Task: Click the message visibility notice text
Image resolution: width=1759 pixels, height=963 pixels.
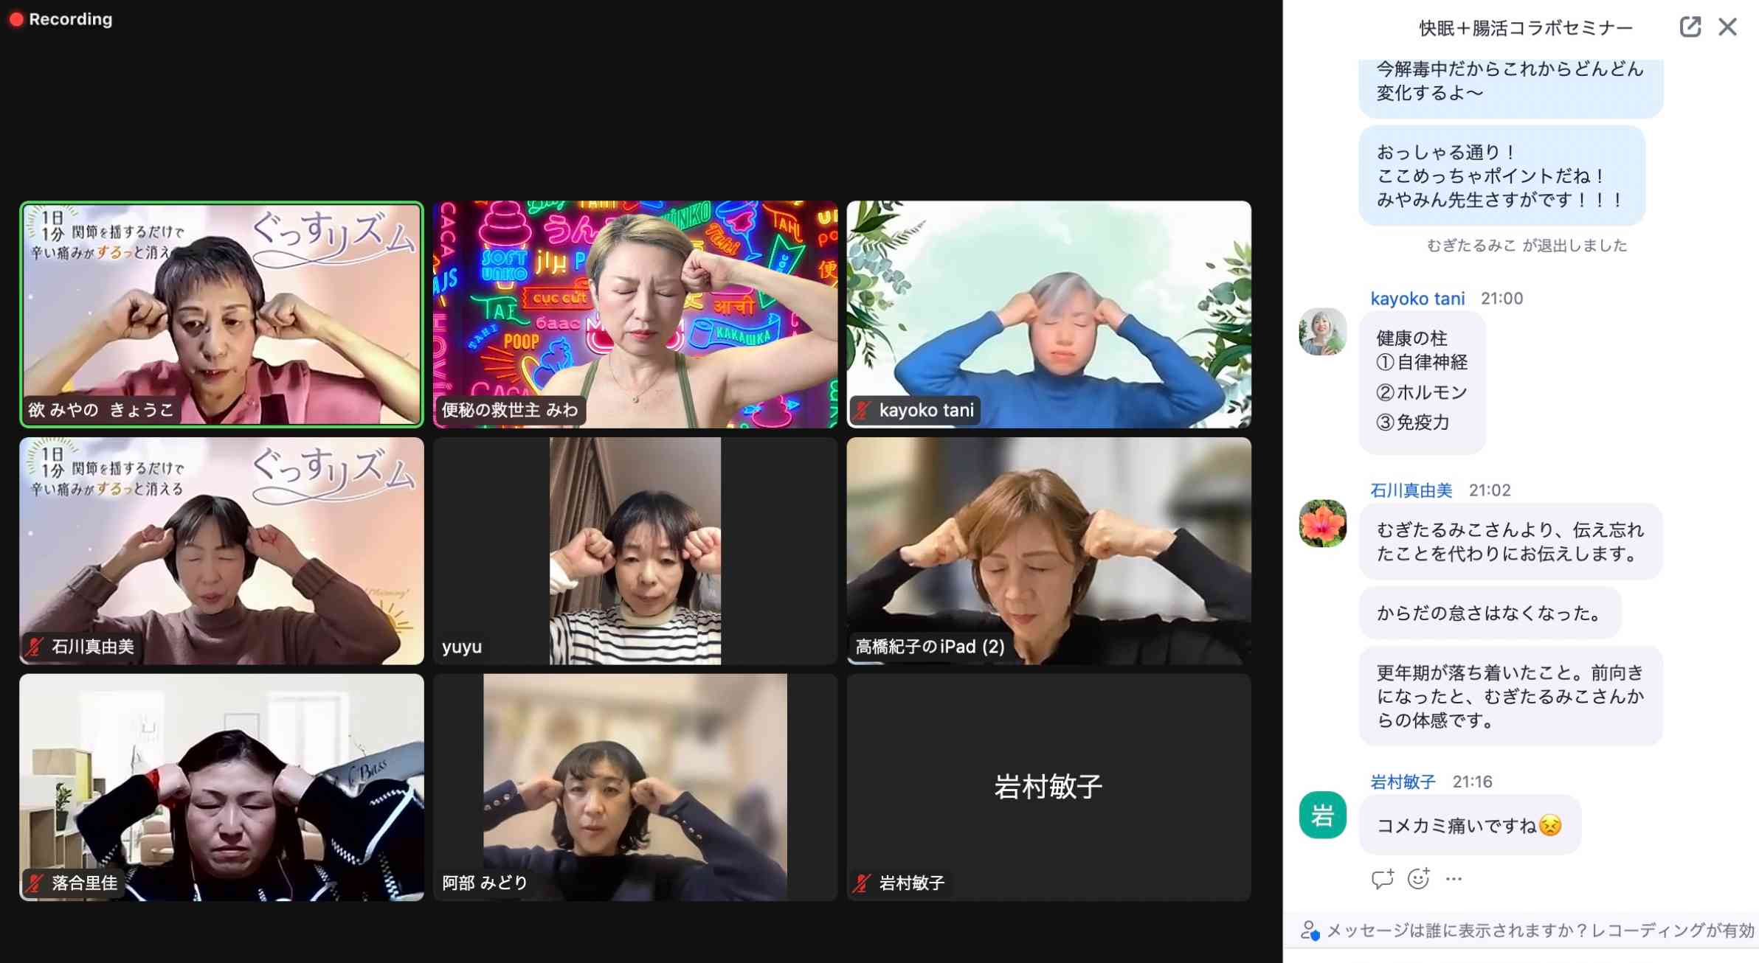Action: 1539,930
